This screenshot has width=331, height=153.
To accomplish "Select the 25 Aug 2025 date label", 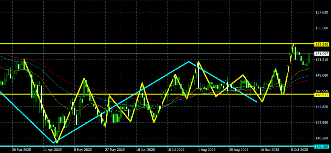I will point(239,150).
